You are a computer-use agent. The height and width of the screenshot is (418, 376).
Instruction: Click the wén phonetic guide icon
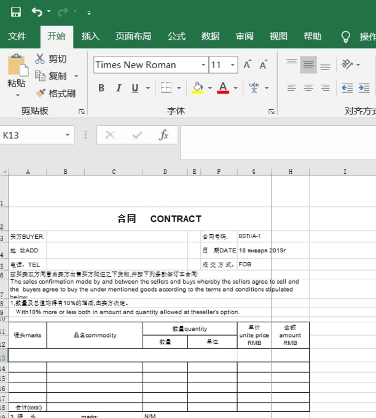point(254,88)
